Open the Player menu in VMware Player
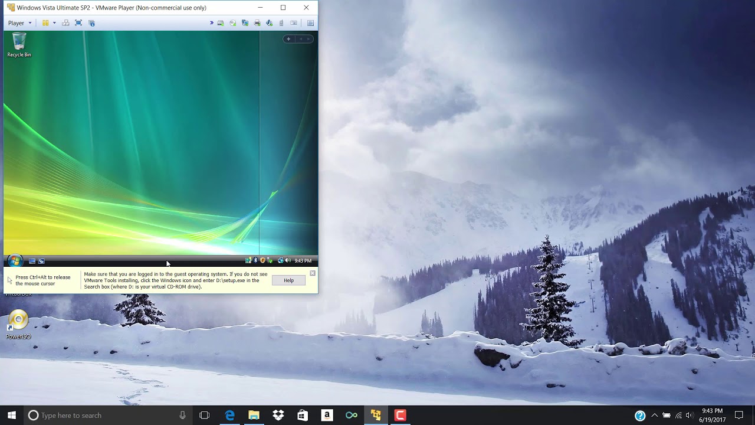Viewport: 755px width, 425px height. pyautogui.click(x=19, y=23)
